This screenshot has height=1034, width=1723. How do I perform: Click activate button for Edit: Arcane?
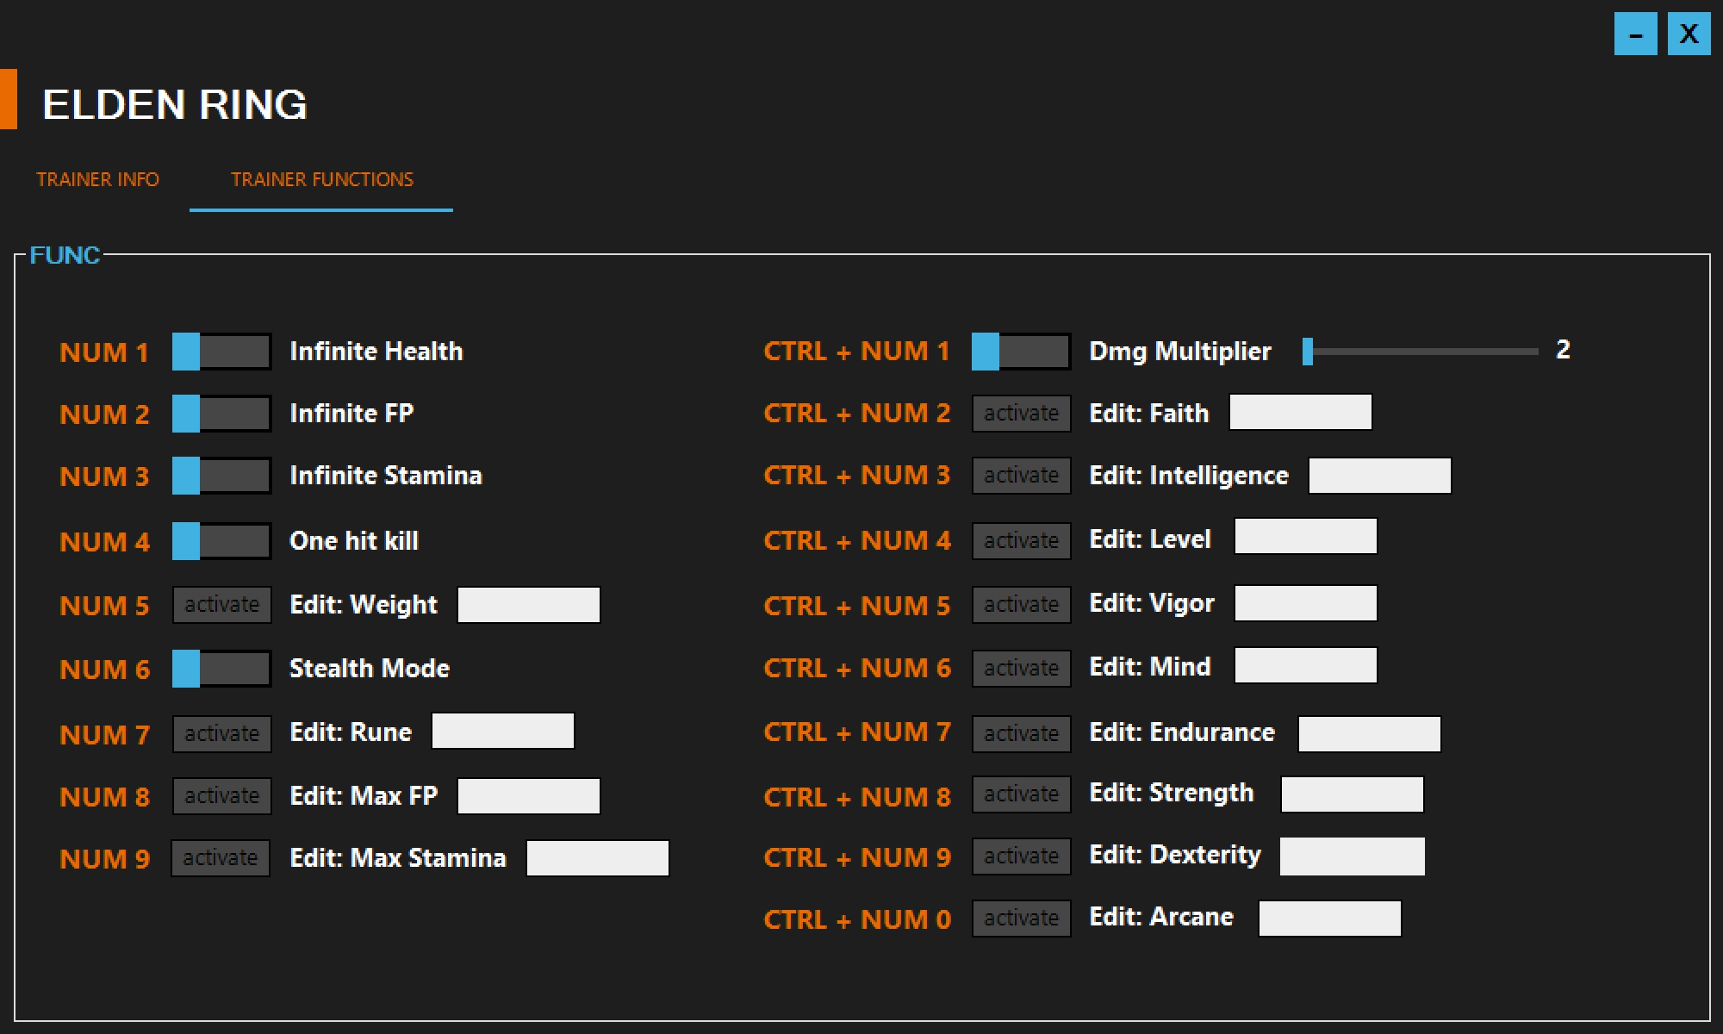coord(1022,919)
